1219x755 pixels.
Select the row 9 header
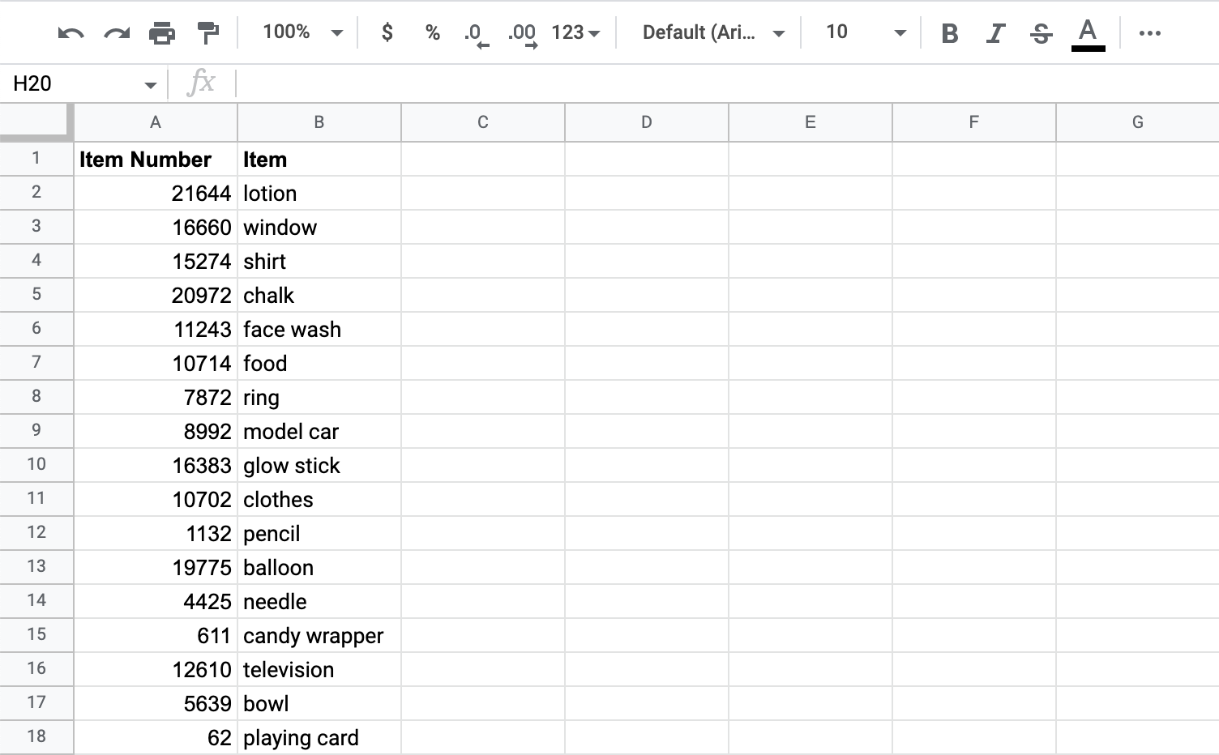coord(36,430)
